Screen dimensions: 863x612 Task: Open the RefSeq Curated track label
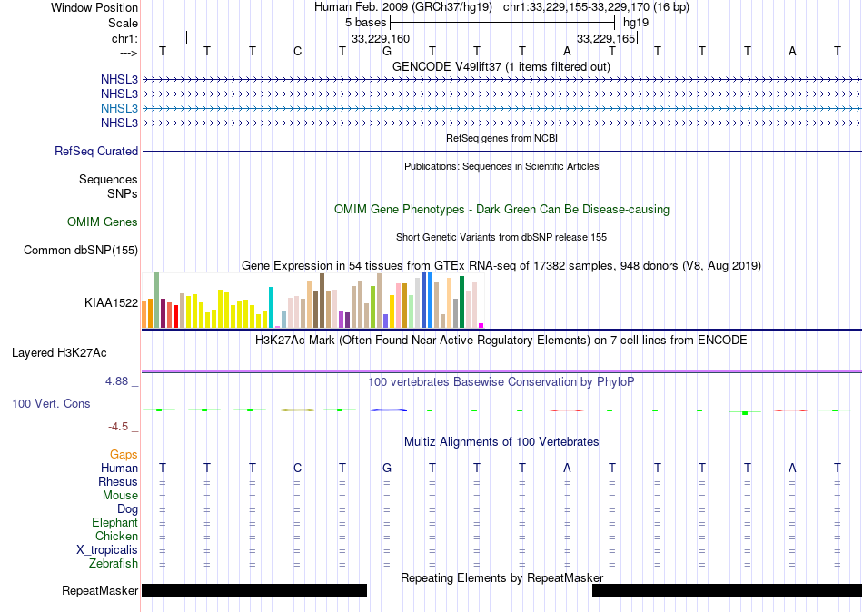96,151
